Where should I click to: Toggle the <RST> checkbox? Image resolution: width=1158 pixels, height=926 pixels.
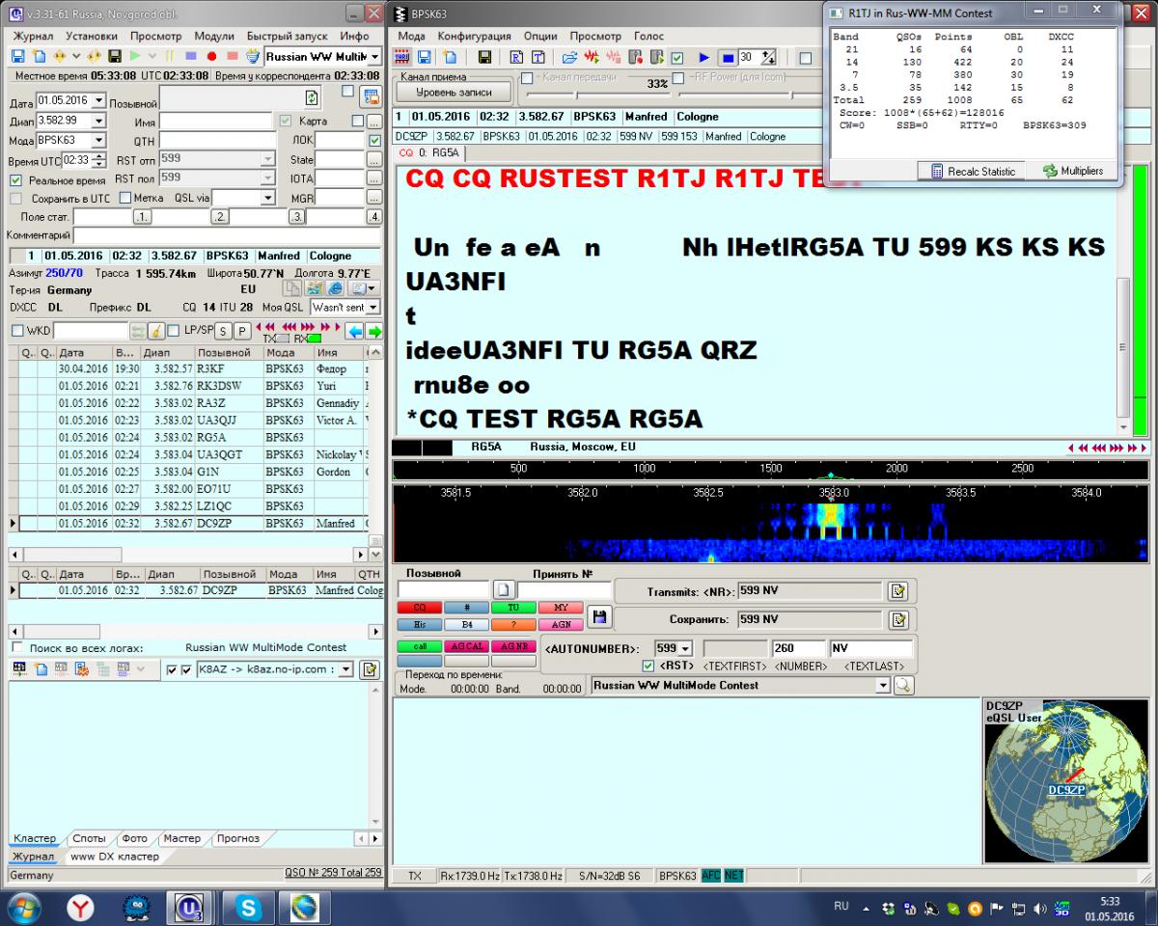click(x=648, y=666)
